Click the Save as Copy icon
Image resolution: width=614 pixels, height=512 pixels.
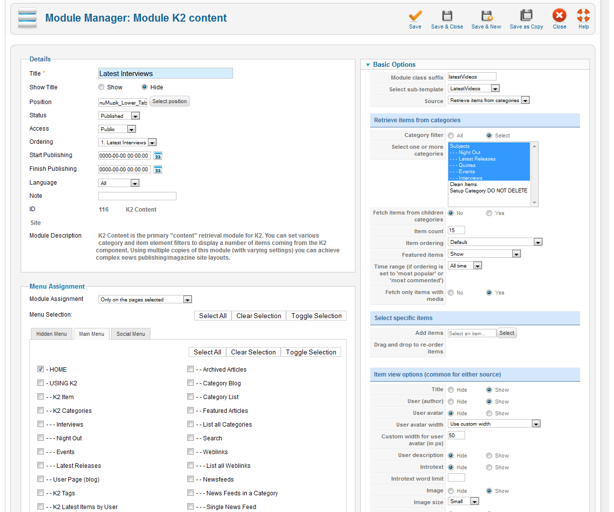coord(526,16)
